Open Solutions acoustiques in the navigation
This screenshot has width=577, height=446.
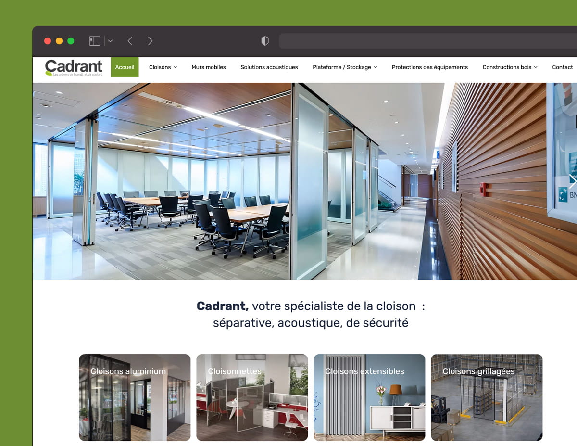[x=269, y=67]
